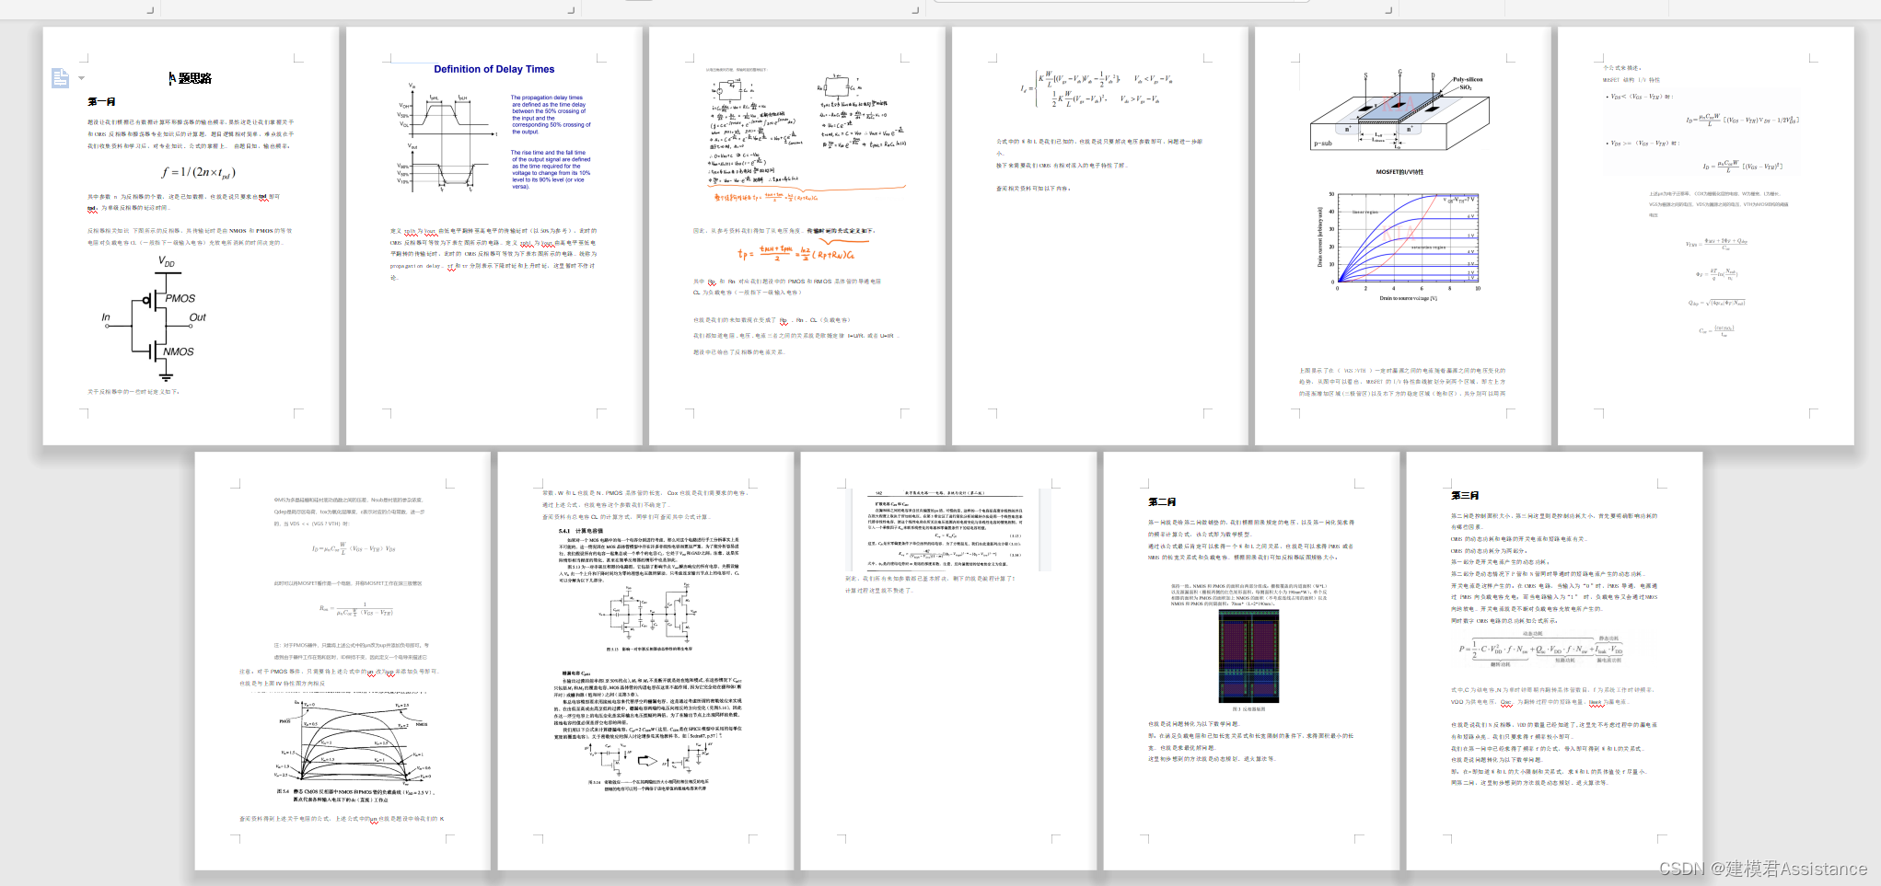Open the dropdown arrow next to the document icon
Image resolution: width=1881 pixels, height=886 pixels.
[x=81, y=78]
